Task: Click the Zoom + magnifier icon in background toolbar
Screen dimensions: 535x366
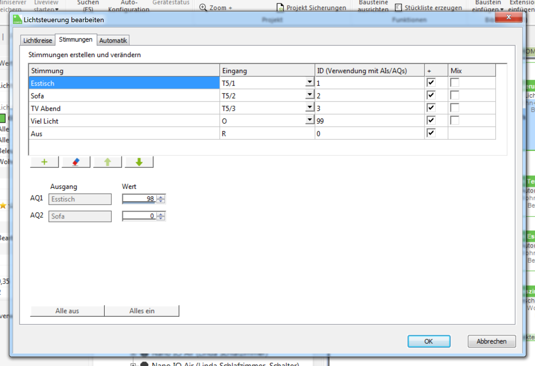Action: click(203, 7)
